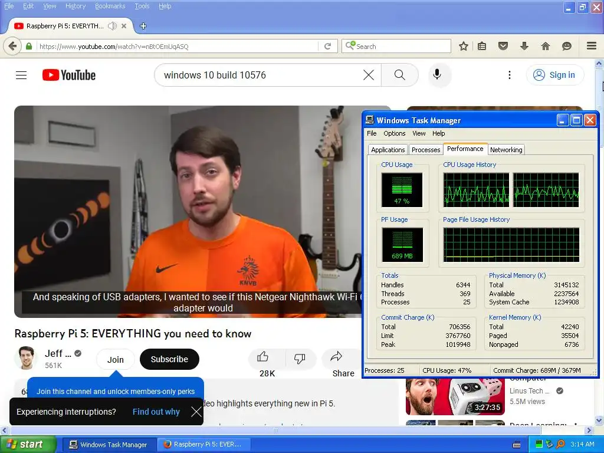This screenshot has width=604, height=453.
Task: Run the YouTube search magnifier button
Action: click(x=400, y=75)
